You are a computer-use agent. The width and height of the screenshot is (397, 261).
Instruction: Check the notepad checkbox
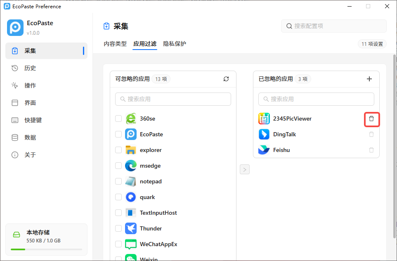(x=118, y=181)
